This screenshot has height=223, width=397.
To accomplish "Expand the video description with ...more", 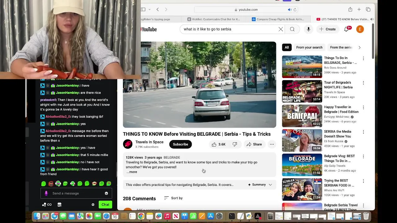I will pyautogui.click(x=132, y=172).
